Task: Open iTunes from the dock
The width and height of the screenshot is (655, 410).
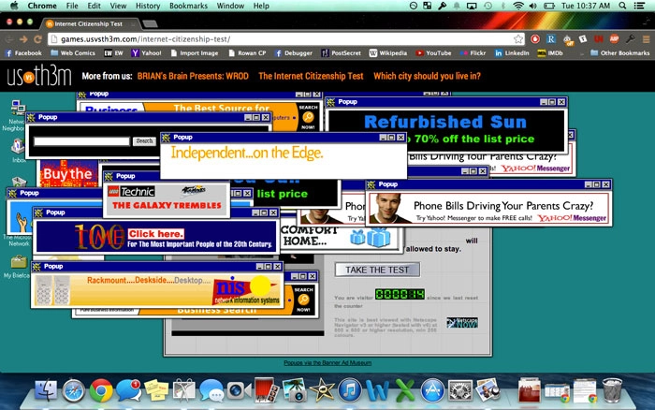Action: pyautogui.click(x=349, y=390)
